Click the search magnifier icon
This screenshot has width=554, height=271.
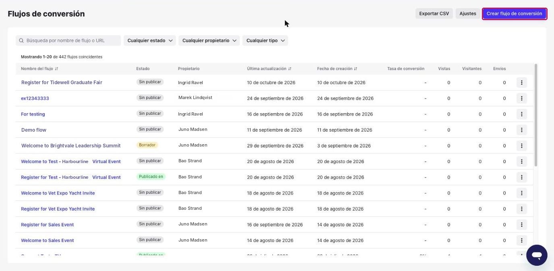(x=21, y=41)
